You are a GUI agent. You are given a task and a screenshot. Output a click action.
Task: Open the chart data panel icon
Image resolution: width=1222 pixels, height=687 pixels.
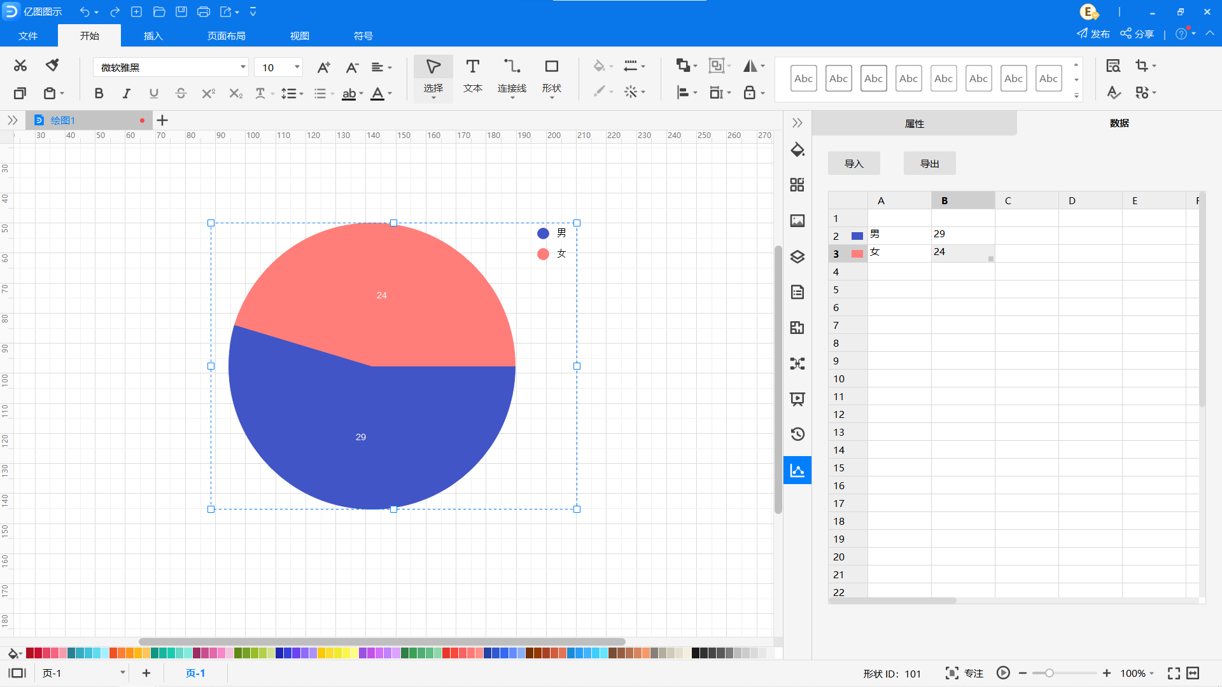[x=797, y=470]
